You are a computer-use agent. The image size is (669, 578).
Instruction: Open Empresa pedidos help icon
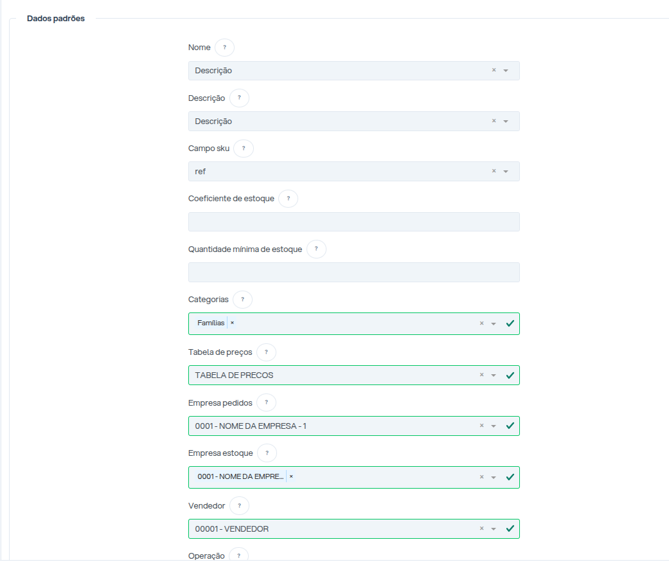[x=266, y=402]
